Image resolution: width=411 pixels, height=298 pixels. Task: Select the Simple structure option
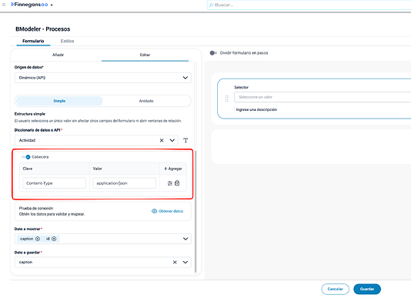(59, 101)
